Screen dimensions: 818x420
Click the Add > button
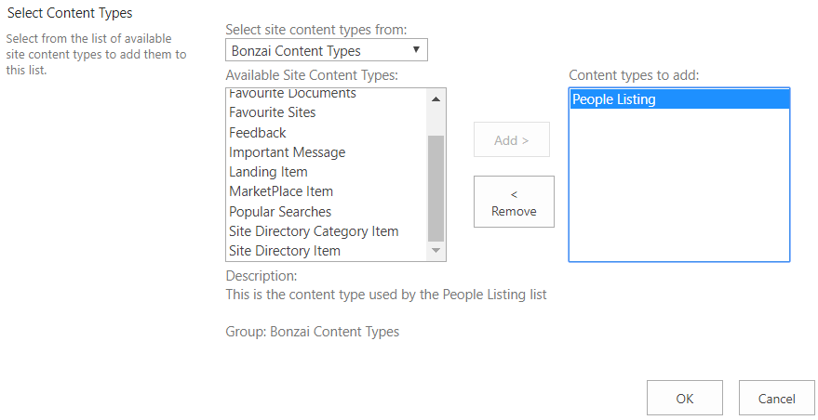pos(512,139)
